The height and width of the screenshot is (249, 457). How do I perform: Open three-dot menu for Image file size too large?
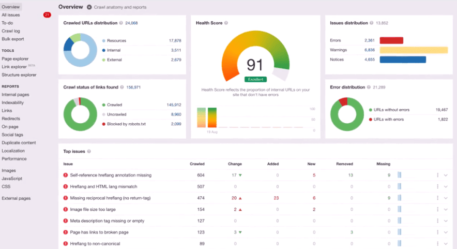pyautogui.click(x=437, y=209)
